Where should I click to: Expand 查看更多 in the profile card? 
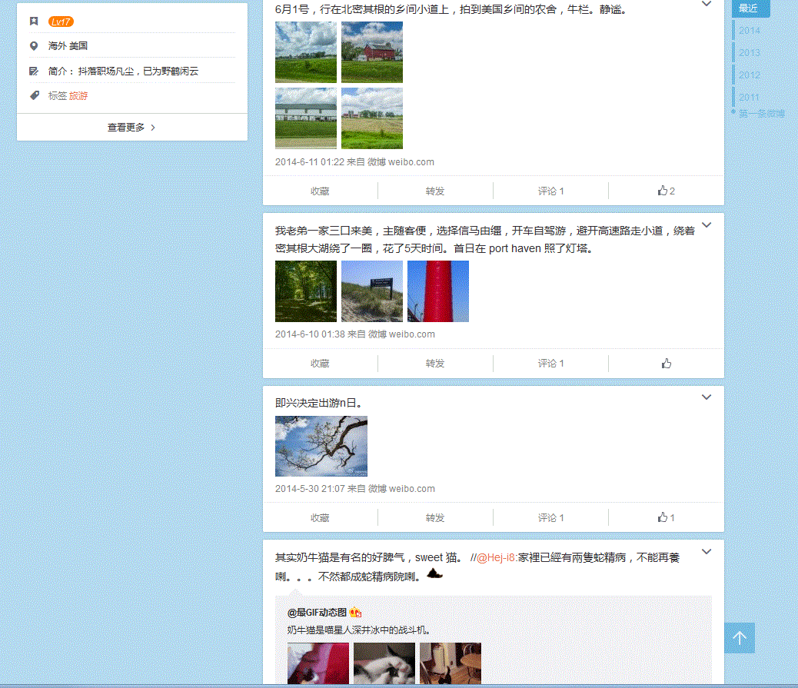point(131,128)
